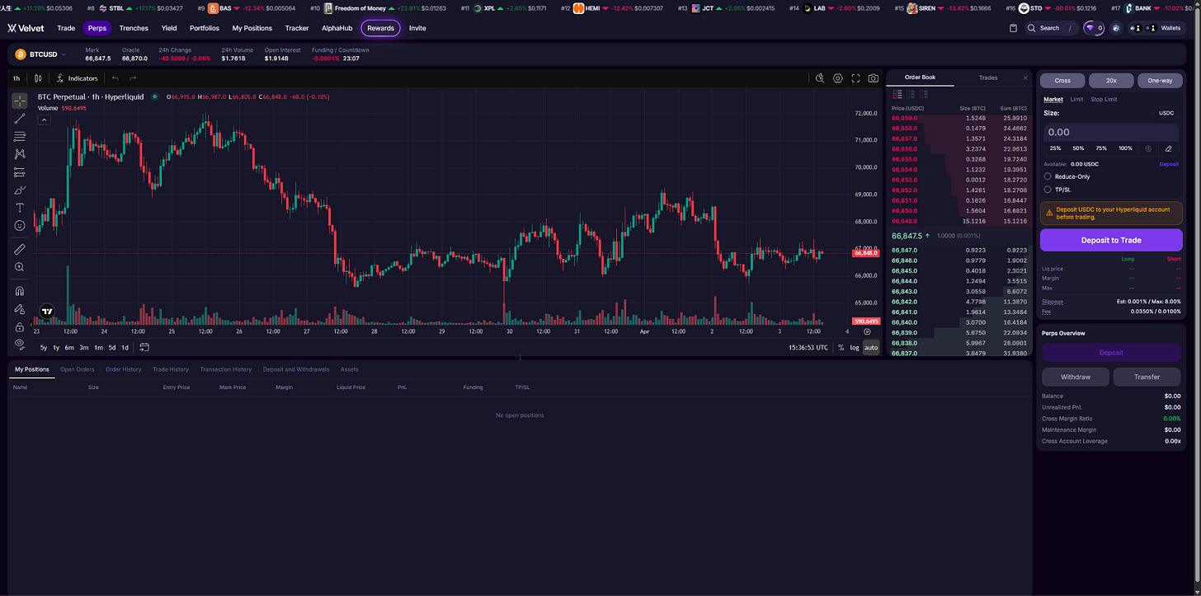Open the forecasting and measurement position tools
The width and height of the screenshot is (1201, 596).
pyautogui.click(x=20, y=172)
